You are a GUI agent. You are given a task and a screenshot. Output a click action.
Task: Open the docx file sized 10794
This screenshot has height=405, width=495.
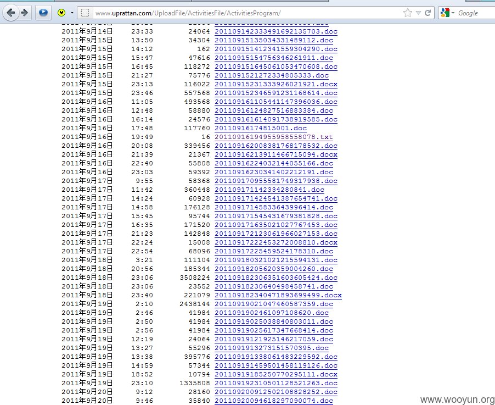click(x=276, y=375)
